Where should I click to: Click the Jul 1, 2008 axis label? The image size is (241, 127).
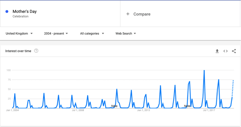coord(78,110)
